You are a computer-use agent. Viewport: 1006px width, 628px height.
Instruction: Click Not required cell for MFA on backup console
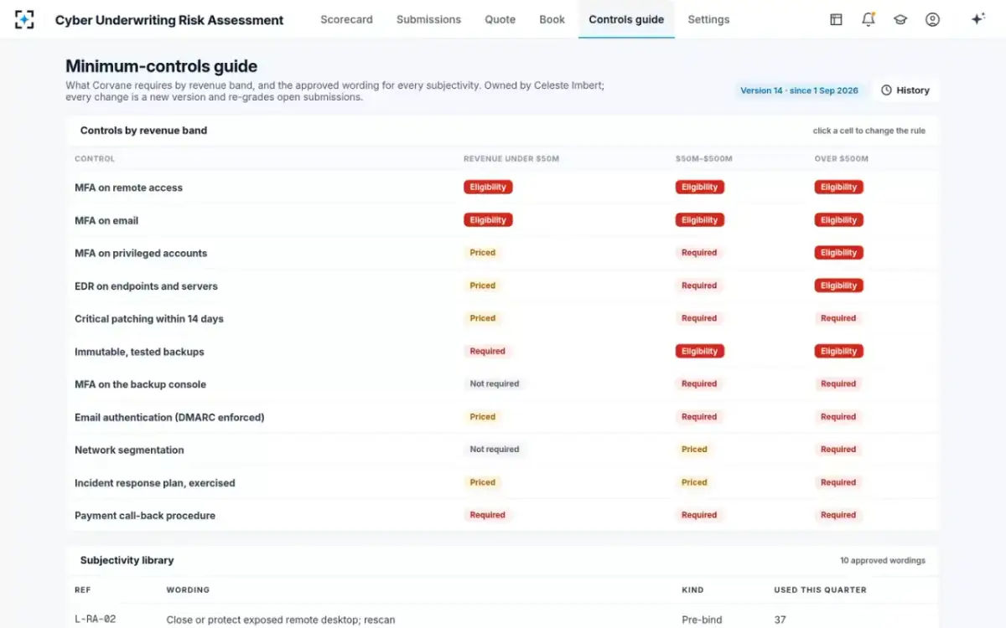(x=495, y=384)
